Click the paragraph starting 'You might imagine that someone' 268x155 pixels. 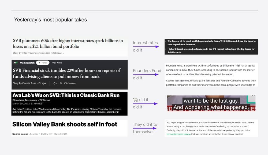click(210, 128)
